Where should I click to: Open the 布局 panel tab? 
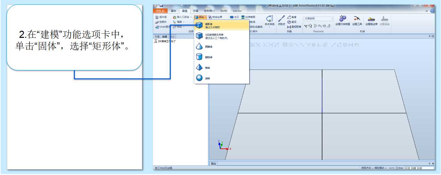click(157, 37)
